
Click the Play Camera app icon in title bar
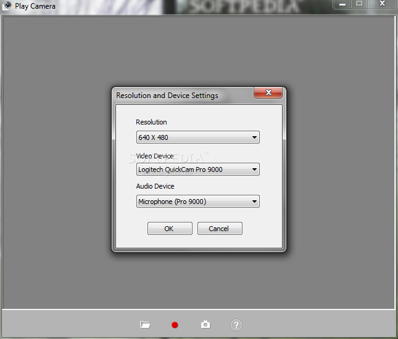click(7, 6)
